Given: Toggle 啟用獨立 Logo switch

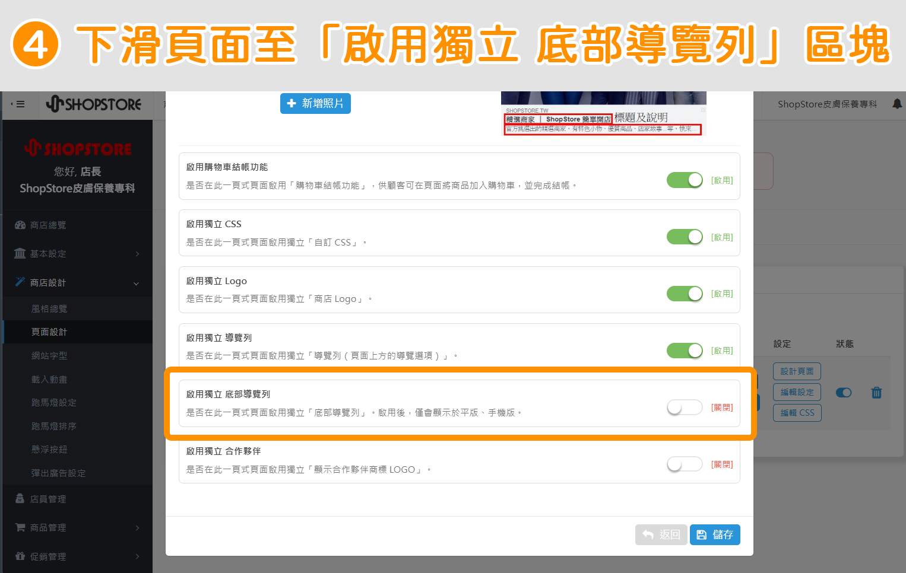Looking at the screenshot, I should point(685,293).
